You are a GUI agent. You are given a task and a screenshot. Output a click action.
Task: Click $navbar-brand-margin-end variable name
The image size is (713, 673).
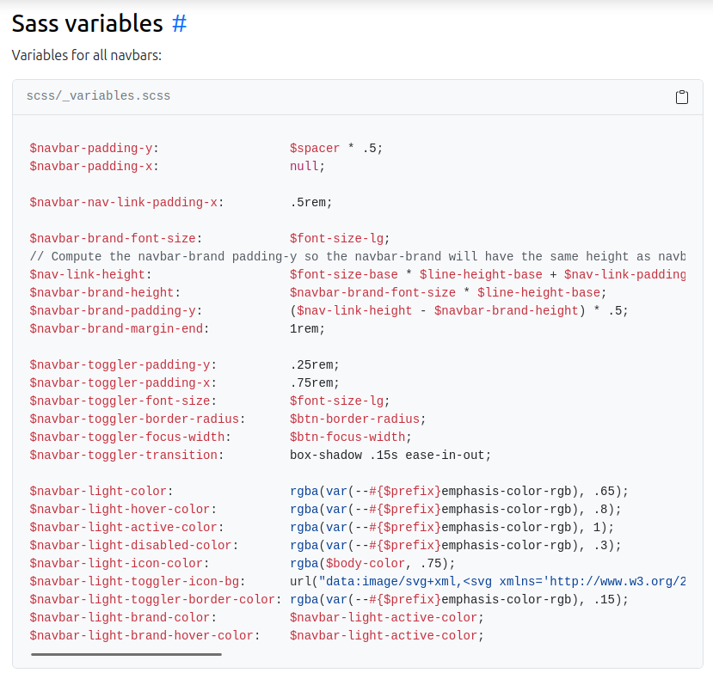(x=116, y=329)
